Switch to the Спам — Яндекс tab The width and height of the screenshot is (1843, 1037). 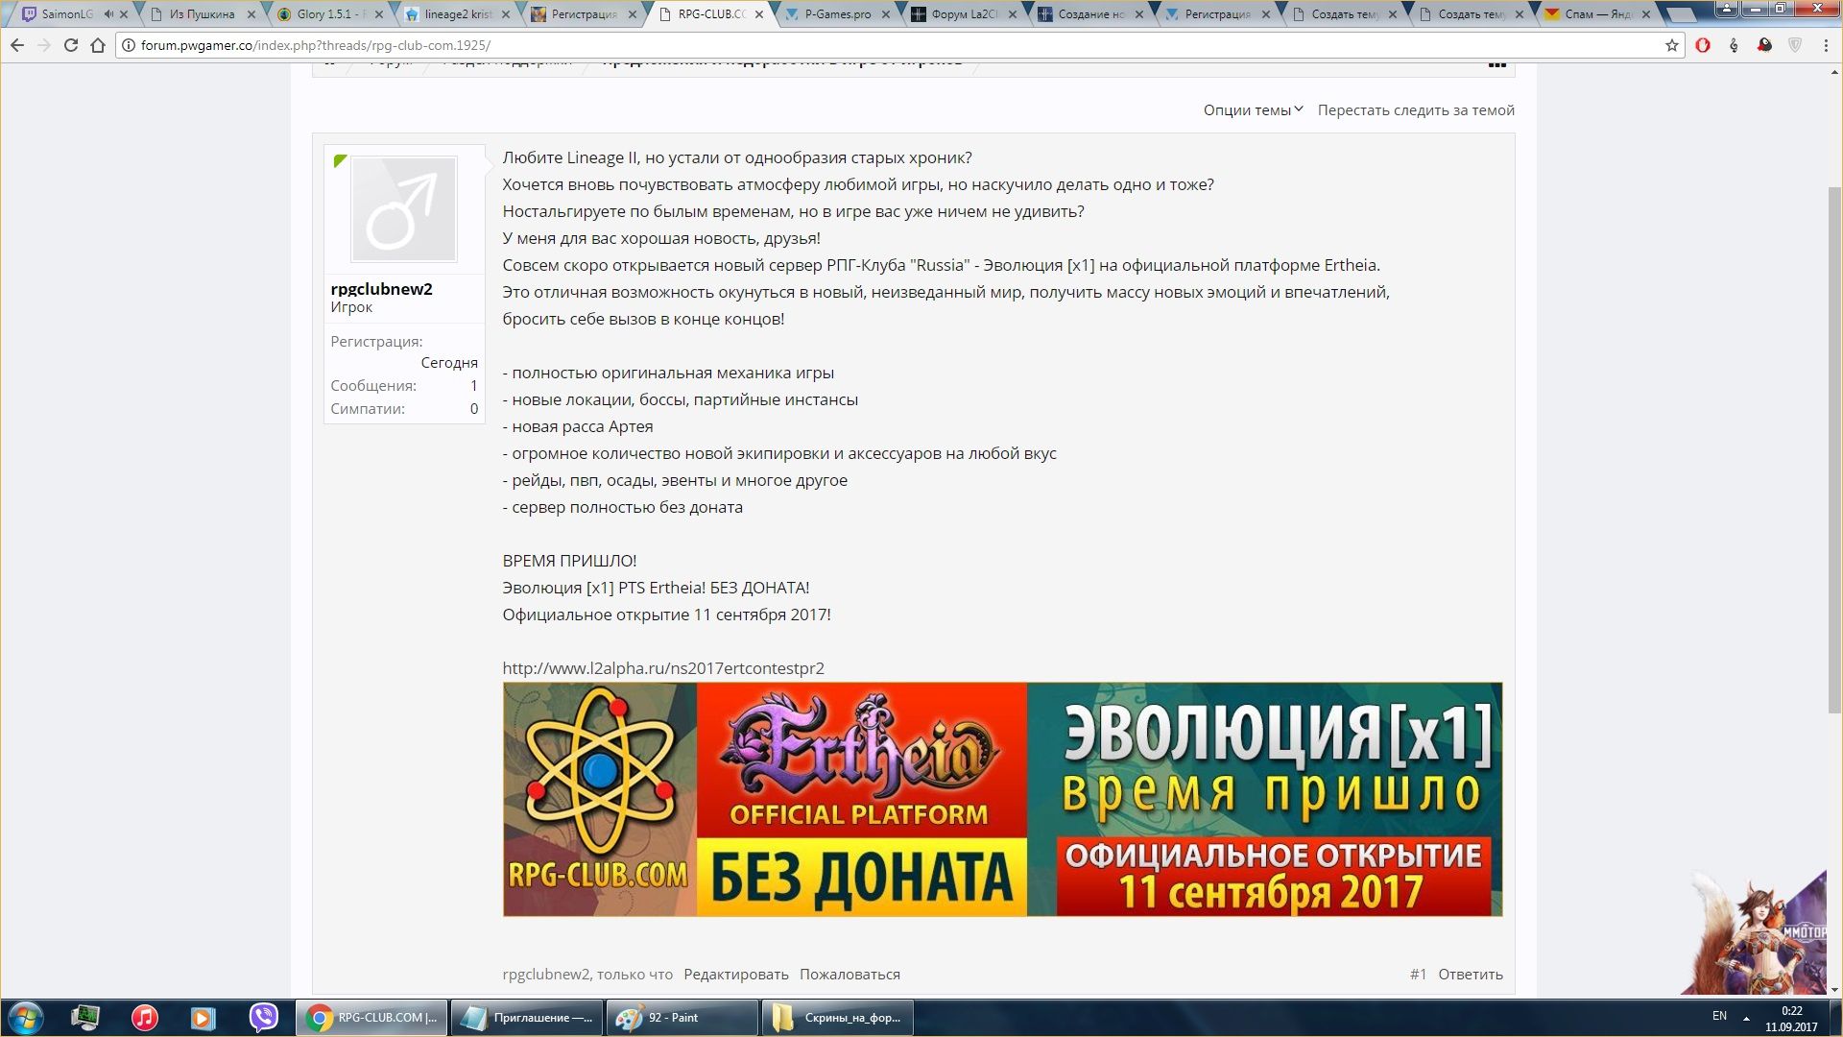tap(1597, 14)
